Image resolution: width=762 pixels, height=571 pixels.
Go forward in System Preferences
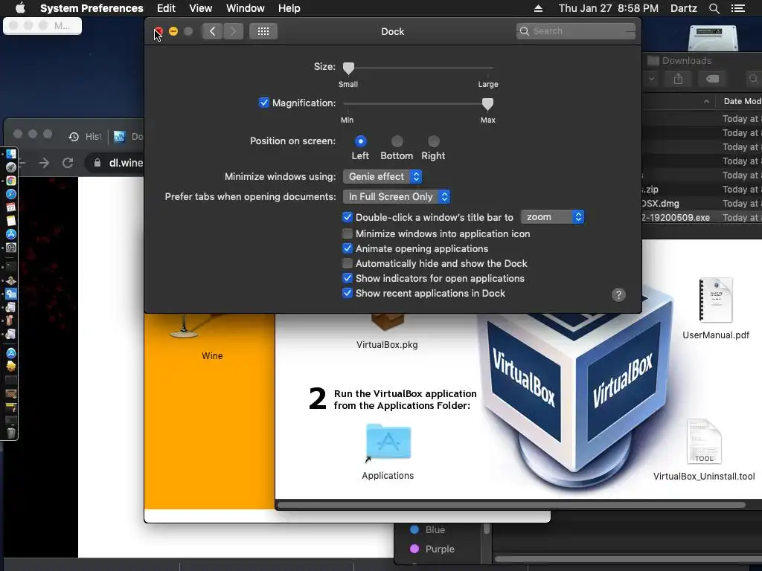pyautogui.click(x=233, y=31)
